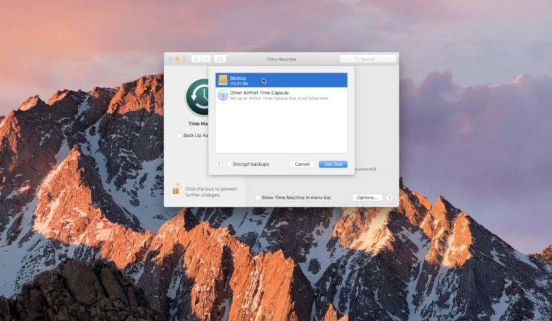This screenshot has width=552, height=321.
Task: Go back with the toolbar back arrow
Action: click(x=195, y=59)
